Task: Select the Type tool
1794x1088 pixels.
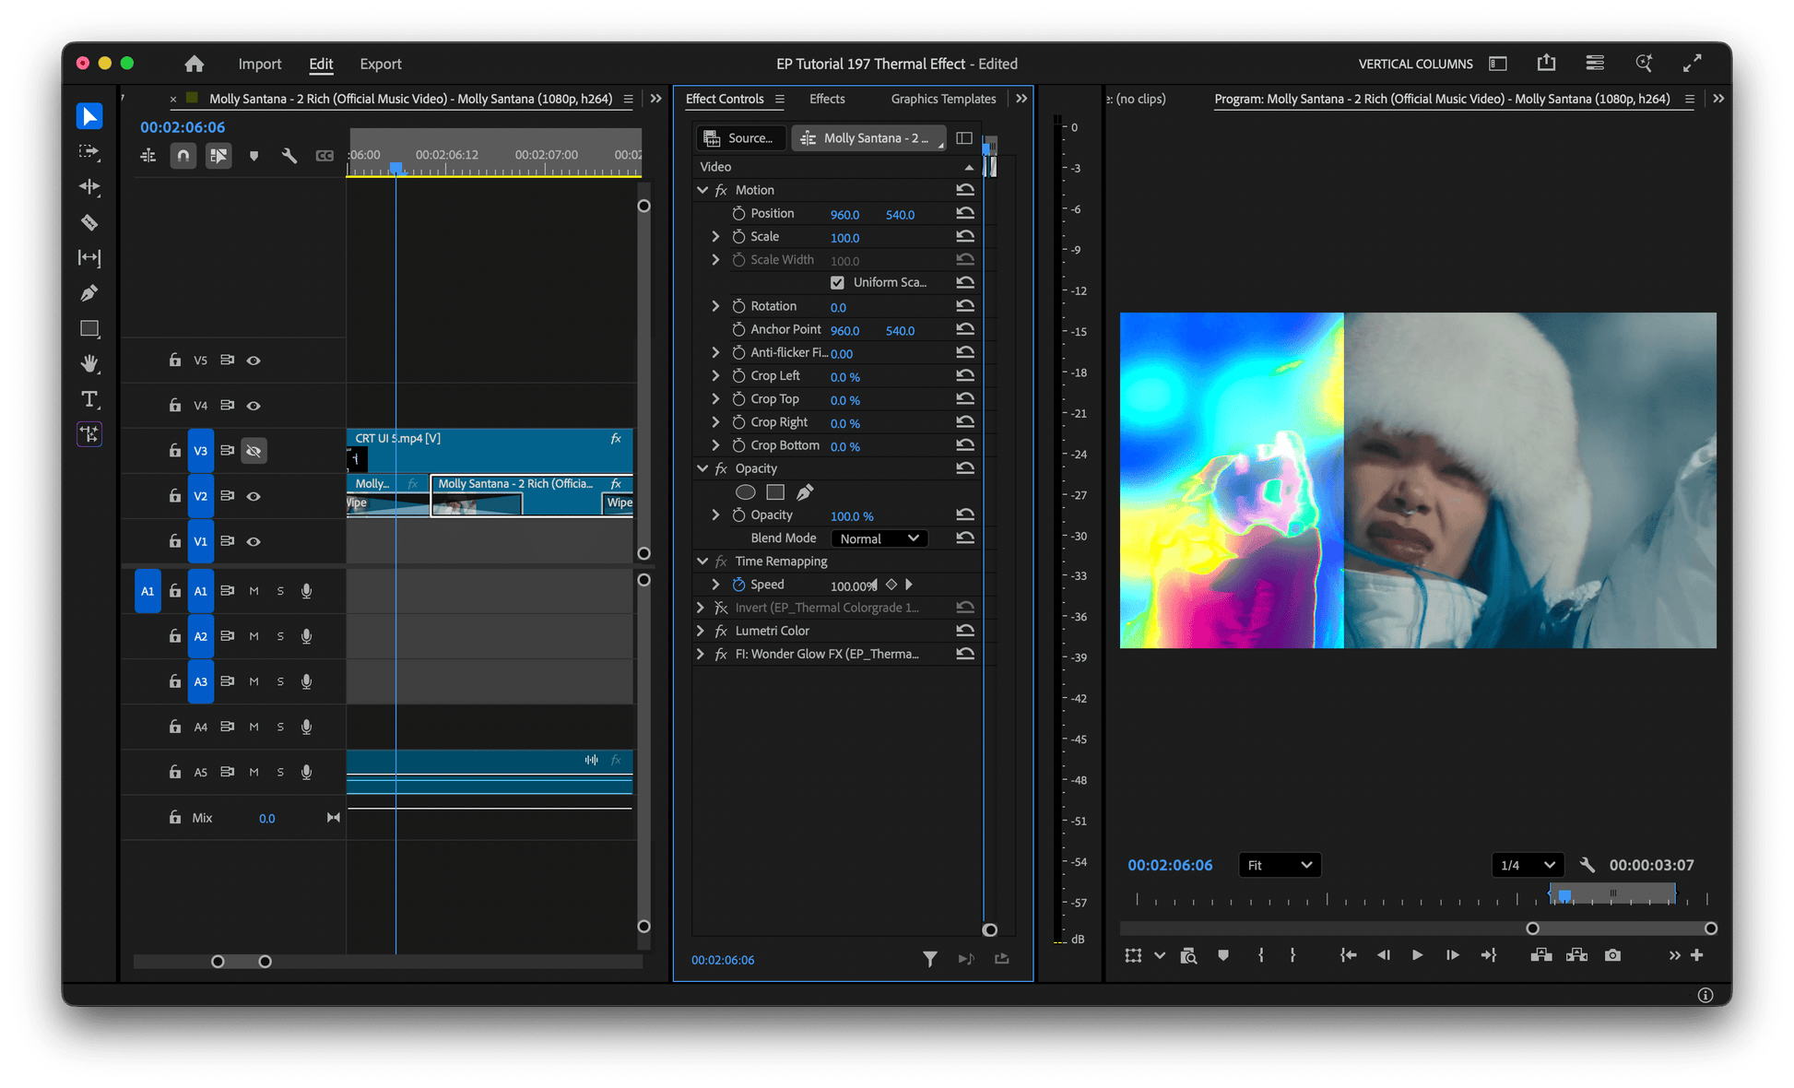Action: pyautogui.click(x=89, y=399)
